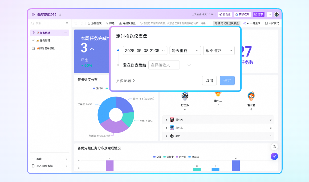Screen dimensions: 309x182
Task: Toggle 进行中 legend in bar chart
Action: [169, 157]
